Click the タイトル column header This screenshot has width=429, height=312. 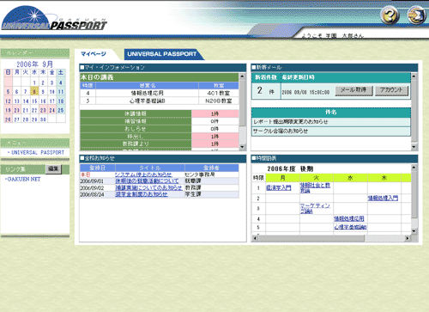[150, 168]
